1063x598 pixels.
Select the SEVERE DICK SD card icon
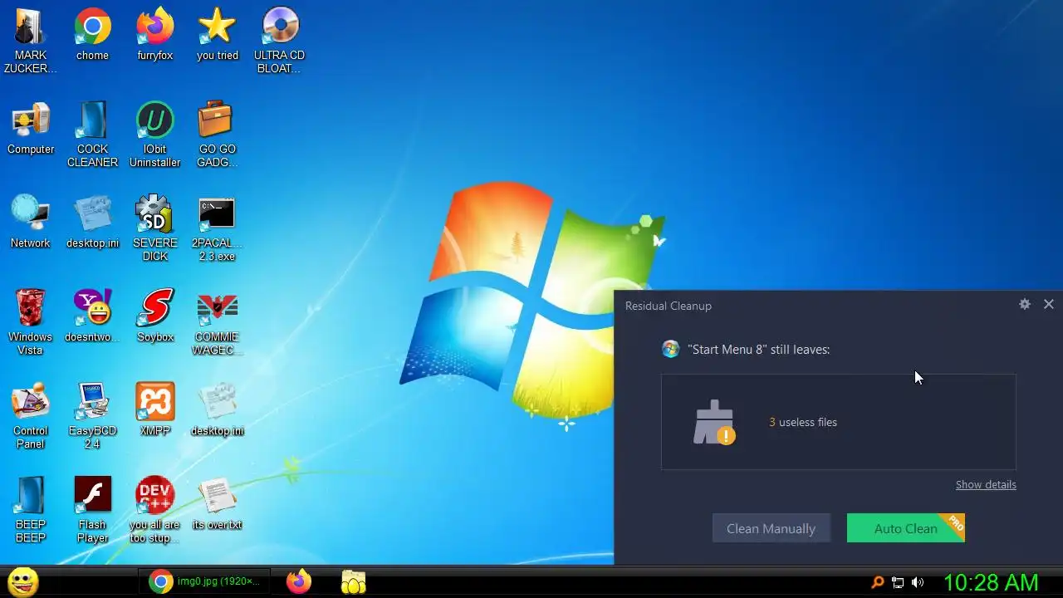click(x=154, y=228)
